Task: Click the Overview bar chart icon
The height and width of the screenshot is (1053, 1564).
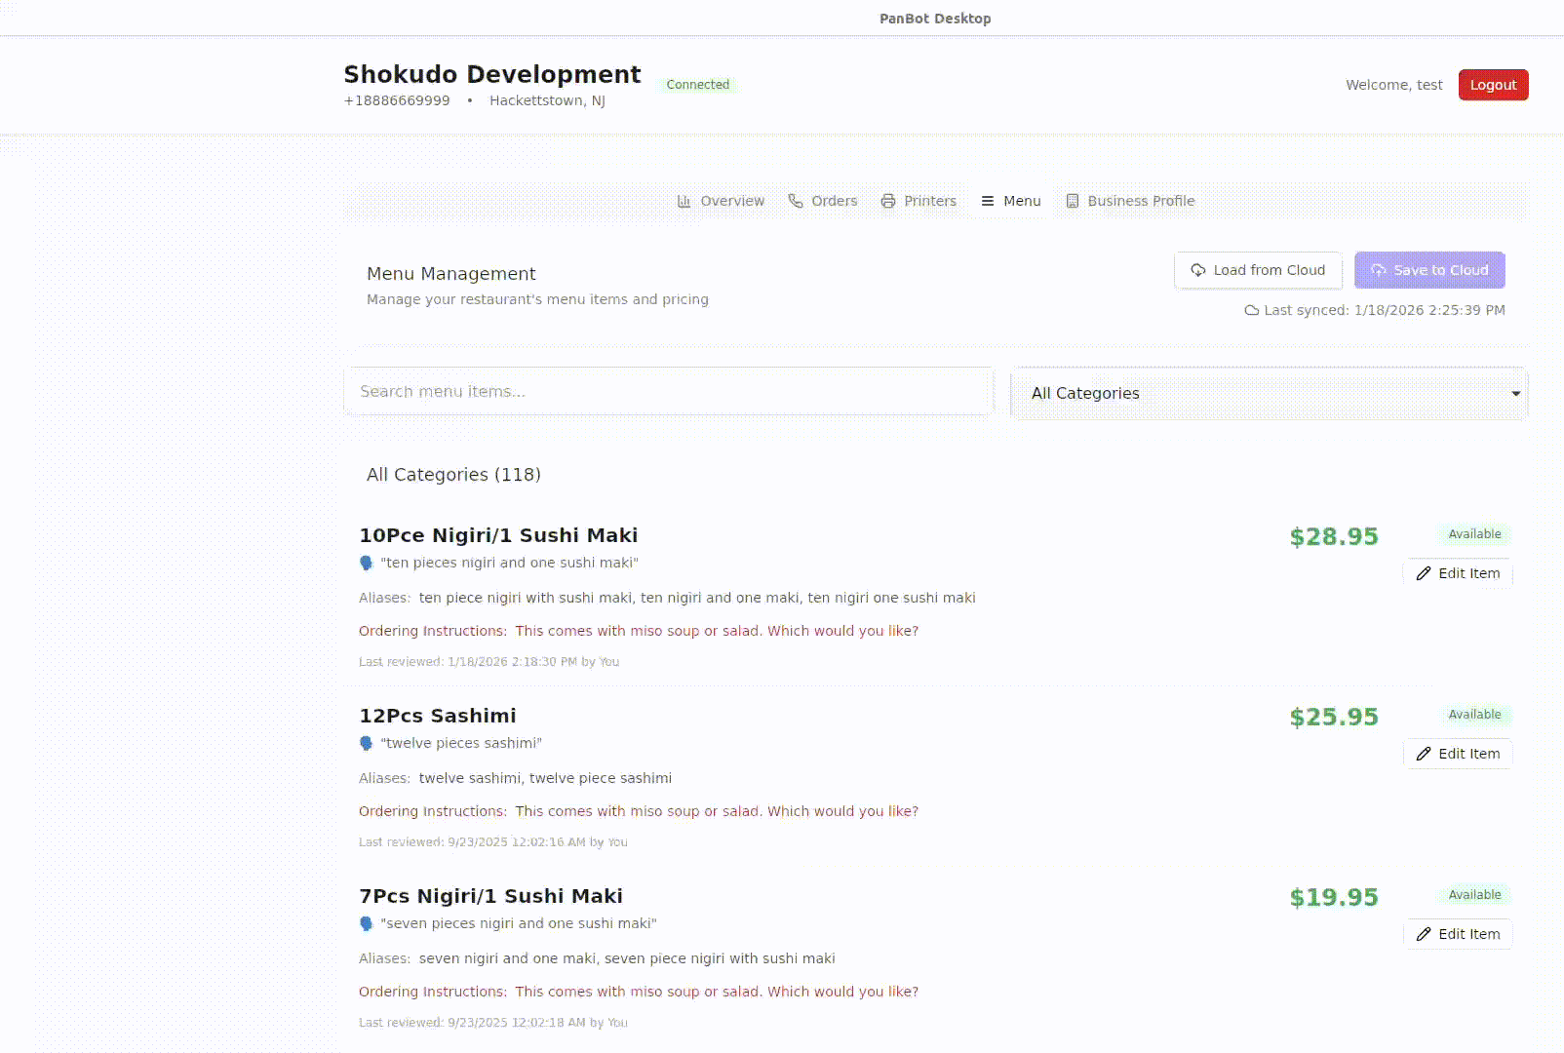Action: (684, 201)
